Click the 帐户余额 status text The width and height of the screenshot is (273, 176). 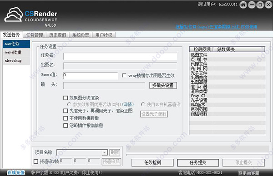(67, 173)
